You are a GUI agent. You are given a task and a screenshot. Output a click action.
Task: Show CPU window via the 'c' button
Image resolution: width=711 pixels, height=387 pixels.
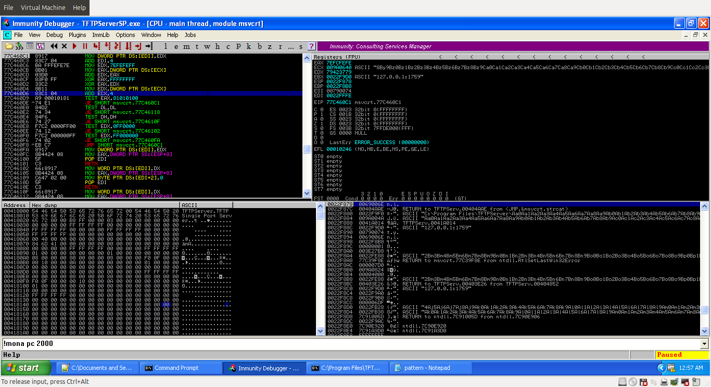[x=228, y=46]
